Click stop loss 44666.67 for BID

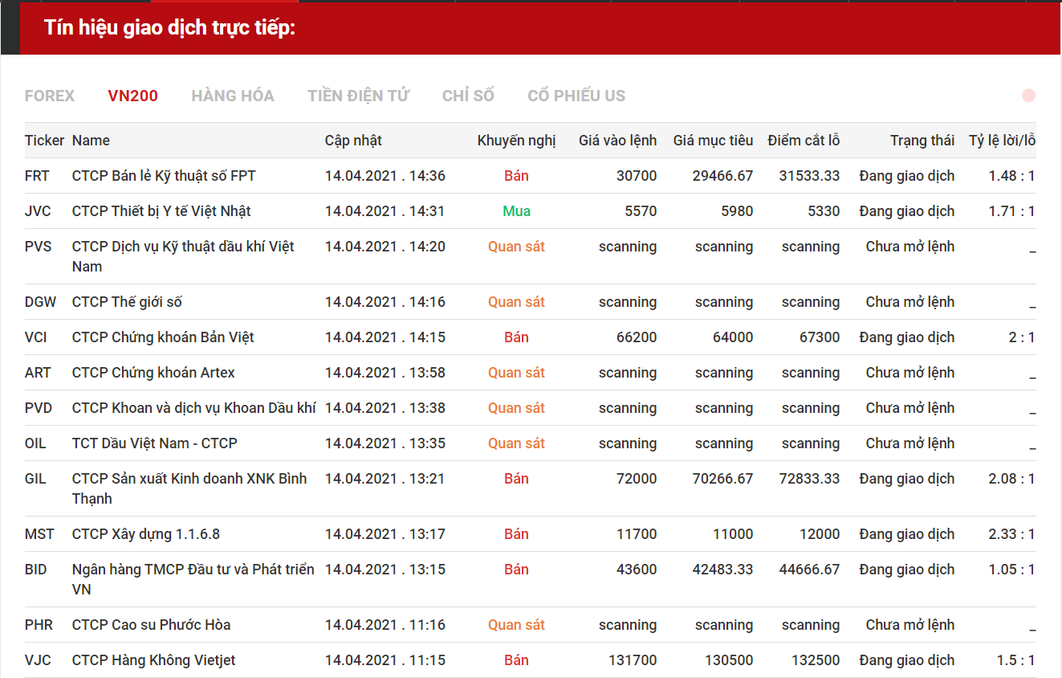click(x=809, y=570)
